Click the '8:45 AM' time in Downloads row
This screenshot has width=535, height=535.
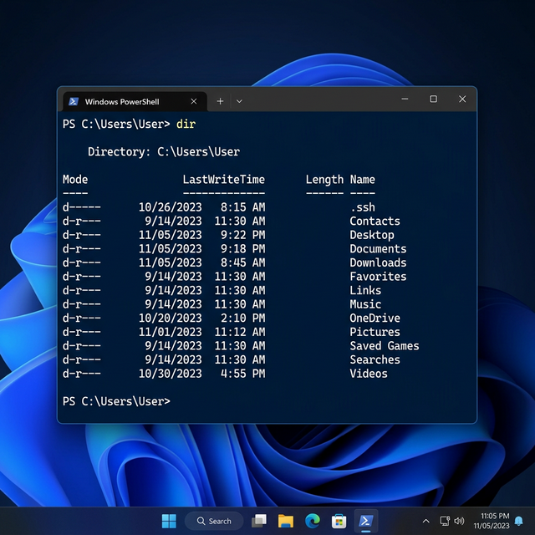click(242, 262)
